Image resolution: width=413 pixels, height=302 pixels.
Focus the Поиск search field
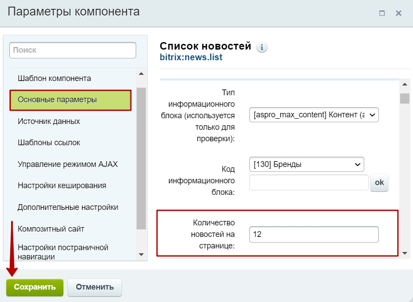[x=73, y=50]
